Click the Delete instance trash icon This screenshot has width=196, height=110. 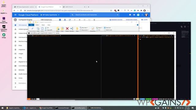94,20
